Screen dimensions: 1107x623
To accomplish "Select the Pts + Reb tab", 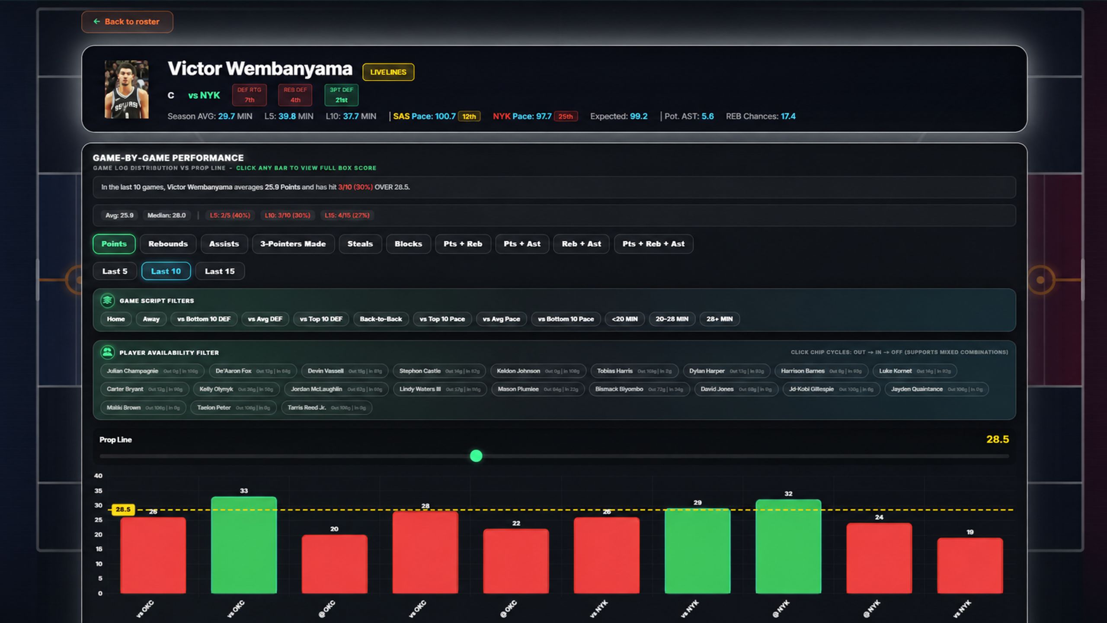I will (x=463, y=244).
